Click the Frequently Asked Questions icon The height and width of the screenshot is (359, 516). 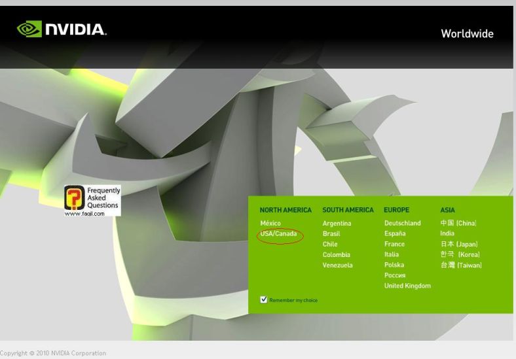92,200
